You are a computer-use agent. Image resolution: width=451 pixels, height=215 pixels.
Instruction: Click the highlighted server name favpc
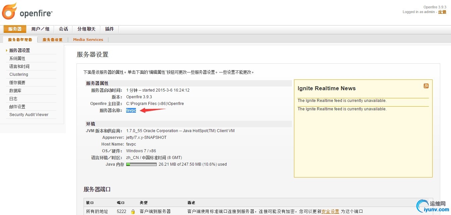[131, 110]
